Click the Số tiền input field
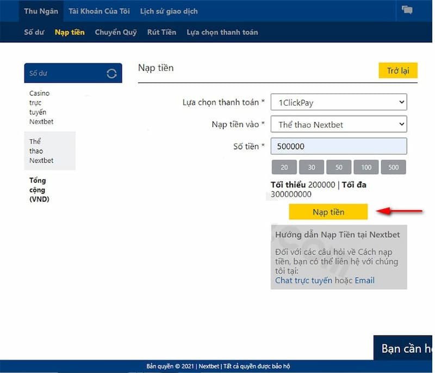This screenshot has height=373, width=435. (338, 146)
